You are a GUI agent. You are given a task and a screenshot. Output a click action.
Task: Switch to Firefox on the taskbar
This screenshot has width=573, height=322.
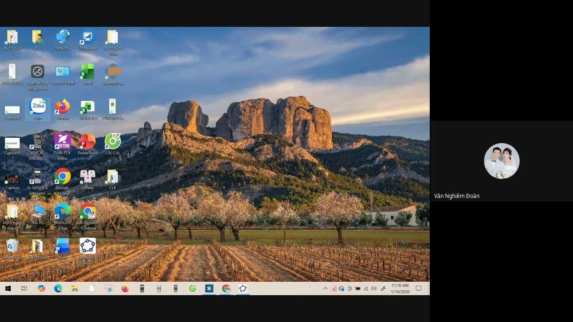(x=125, y=289)
